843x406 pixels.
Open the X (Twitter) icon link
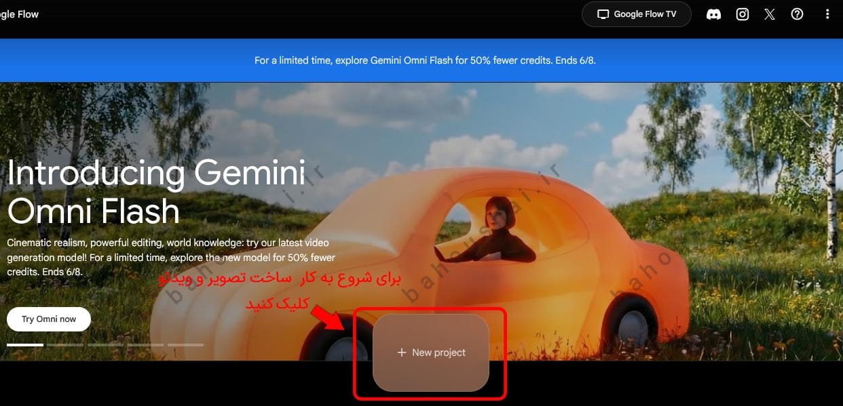[x=770, y=14]
